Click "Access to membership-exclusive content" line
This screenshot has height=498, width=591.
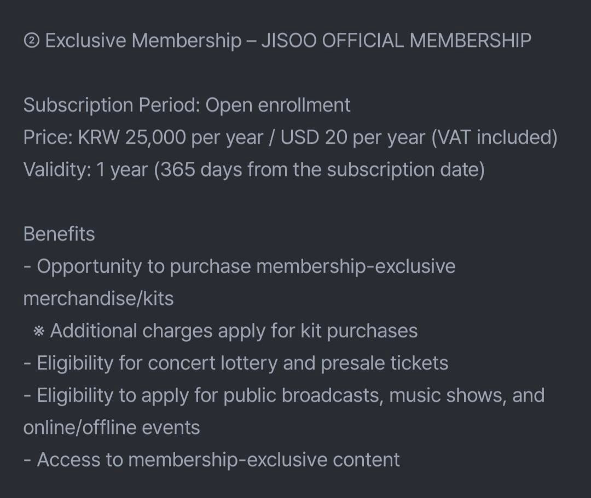pyautogui.click(x=218, y=460)
